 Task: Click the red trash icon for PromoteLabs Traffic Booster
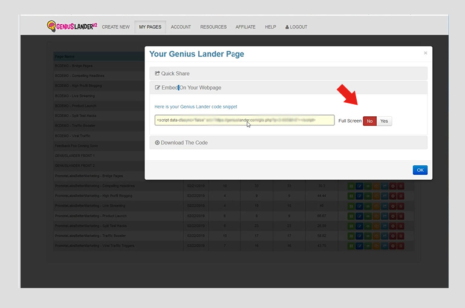click(401, 236)
